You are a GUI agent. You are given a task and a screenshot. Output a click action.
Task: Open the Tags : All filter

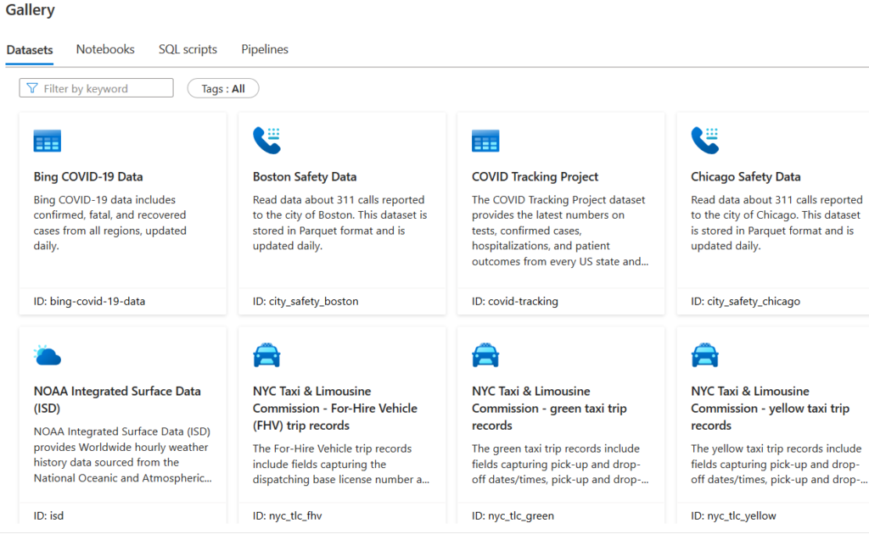point(223,89)
